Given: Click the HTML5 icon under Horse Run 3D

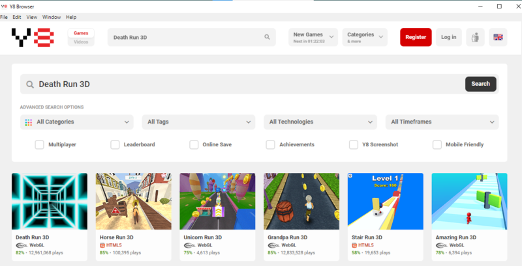Looking at the screenshot, I should pyautogui.click(x=102, y=245).
